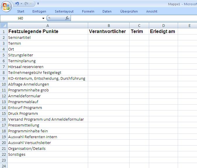
Task: Select cell 'Programminhalte fein'
Action: (x=48, y=131)
